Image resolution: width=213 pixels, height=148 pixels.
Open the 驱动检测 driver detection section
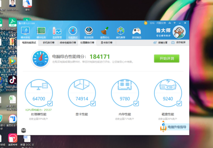89,33
